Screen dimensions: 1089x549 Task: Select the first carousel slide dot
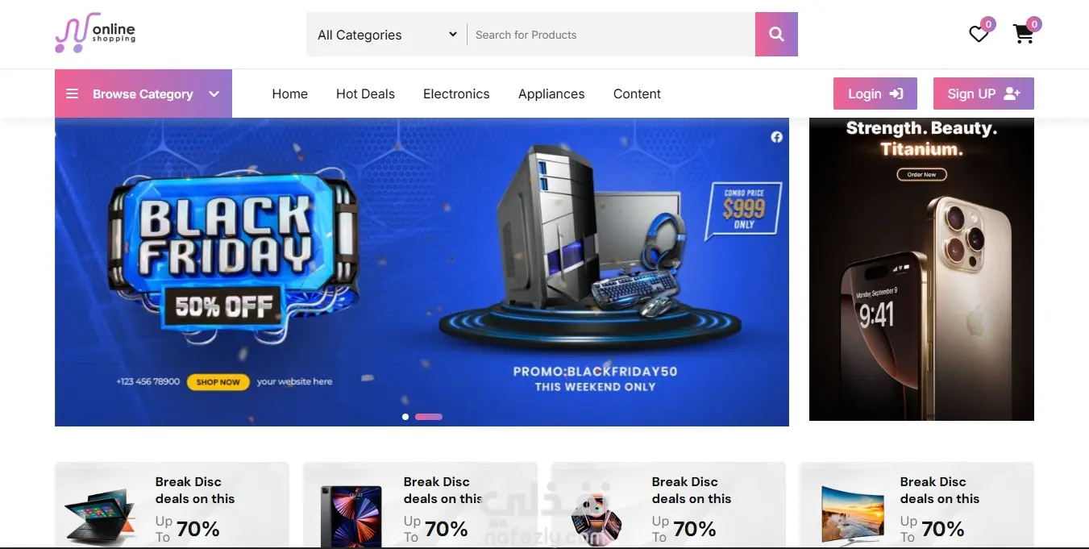tap(405, 417)
